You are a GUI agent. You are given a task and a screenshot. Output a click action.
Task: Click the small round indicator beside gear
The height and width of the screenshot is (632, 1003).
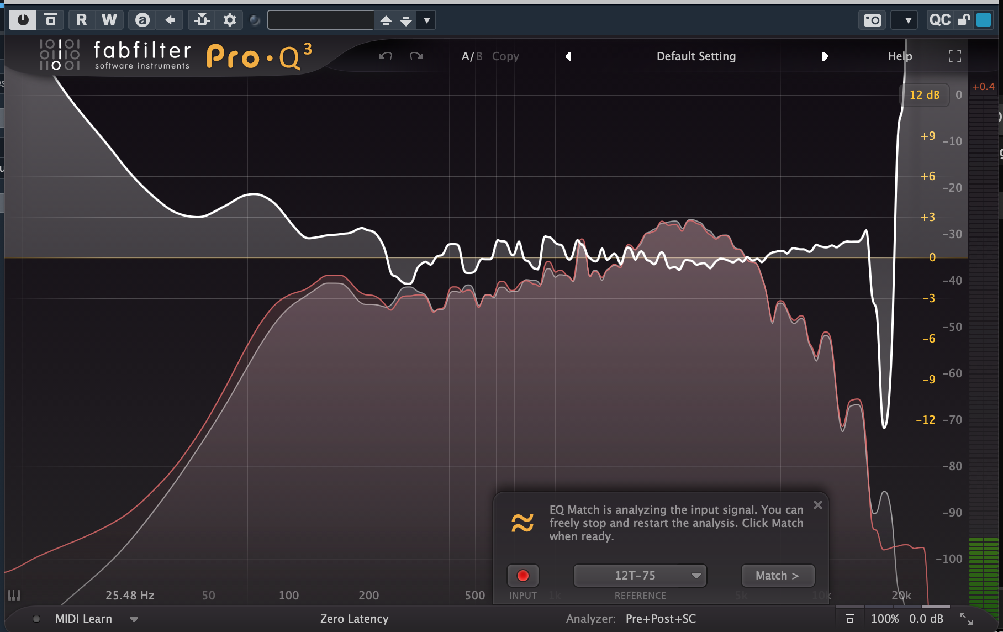pos(255,20)
